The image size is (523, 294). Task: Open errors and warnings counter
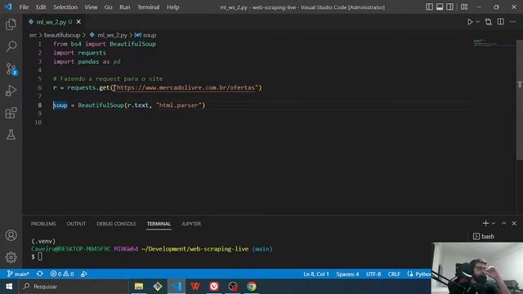(x=62, y=274)
